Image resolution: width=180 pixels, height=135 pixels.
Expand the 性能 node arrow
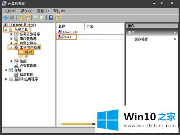tap(12, 61)
